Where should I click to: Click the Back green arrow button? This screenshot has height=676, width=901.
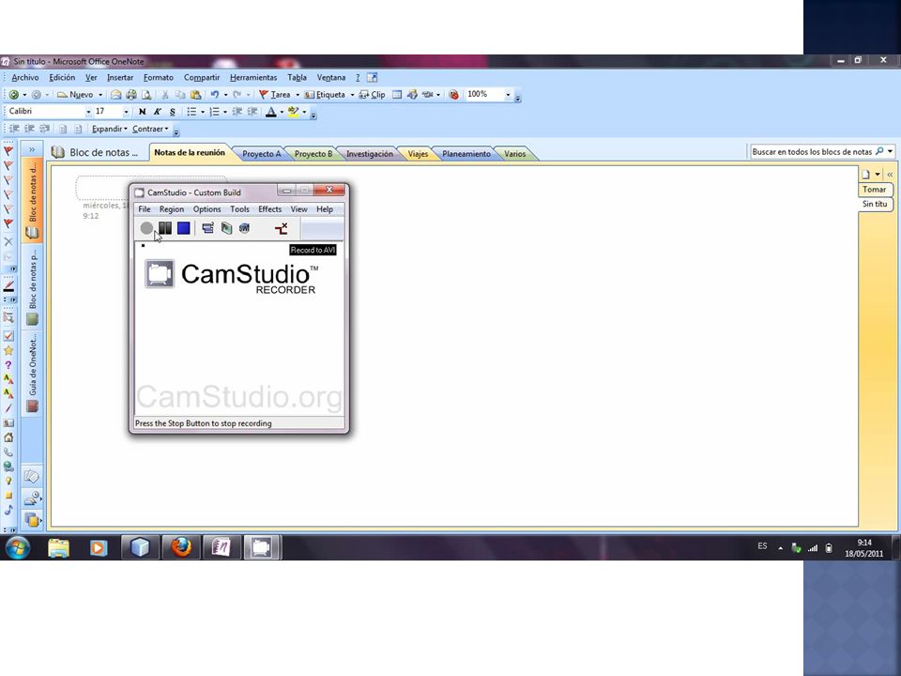click(x=14, y=94)
